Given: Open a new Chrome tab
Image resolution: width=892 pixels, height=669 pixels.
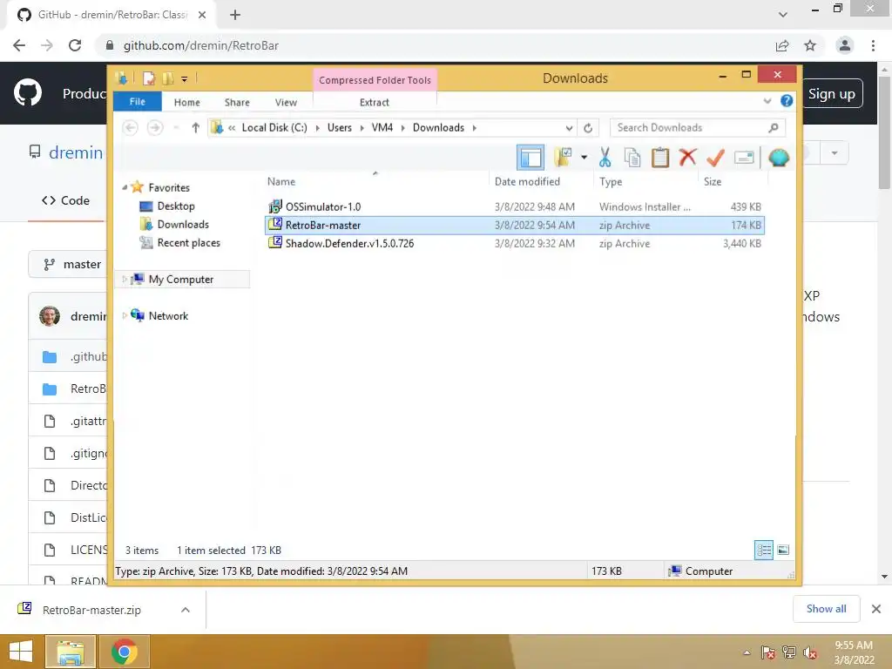Looking at the screenshot, I should coord(235,15).
